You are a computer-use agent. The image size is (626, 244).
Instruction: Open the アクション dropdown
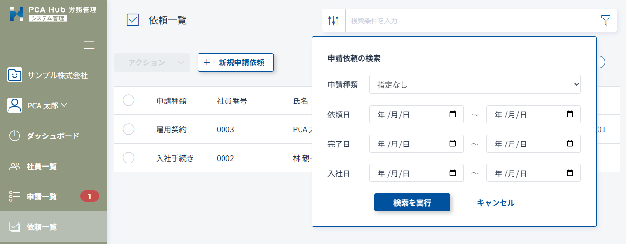tap(152, 63)
